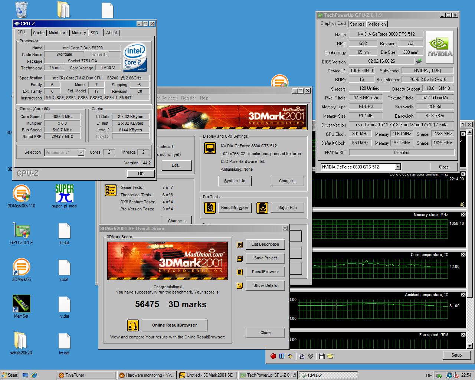This screenshot has width=475, height=380.
Task: Click the yellow folder open icon in monitoring toolbar
Action: [330, 356]
